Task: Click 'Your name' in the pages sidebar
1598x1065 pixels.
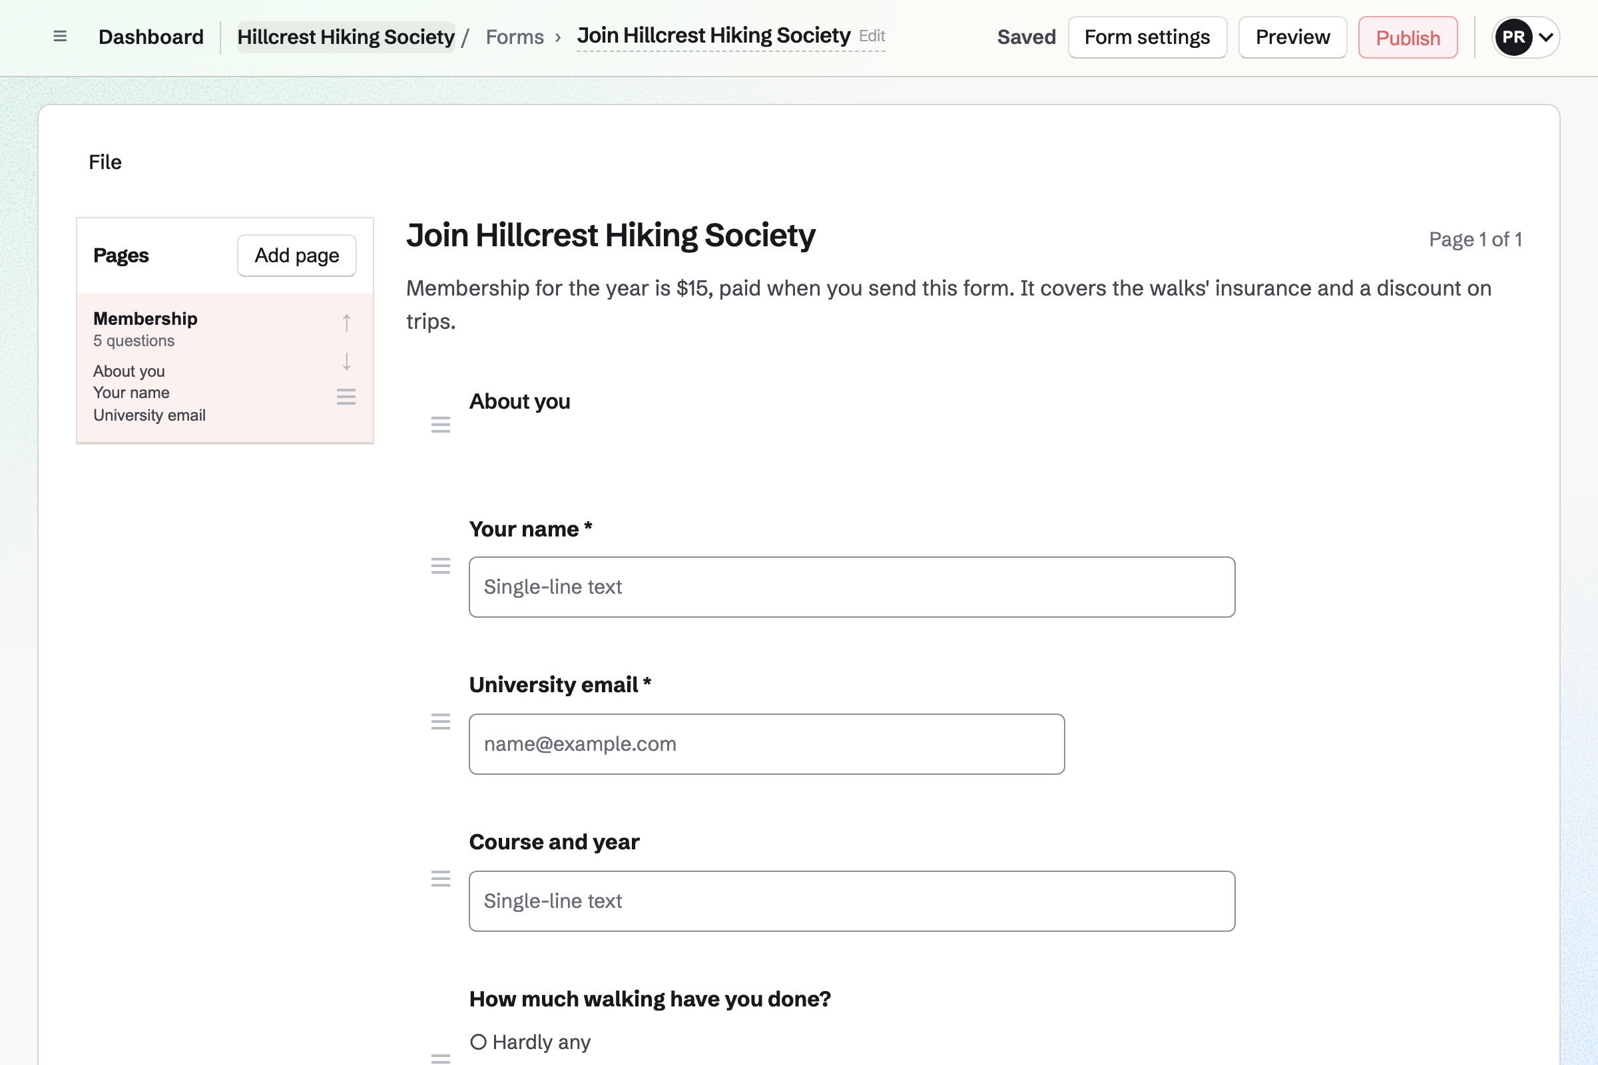Action: tap(131, 393)
